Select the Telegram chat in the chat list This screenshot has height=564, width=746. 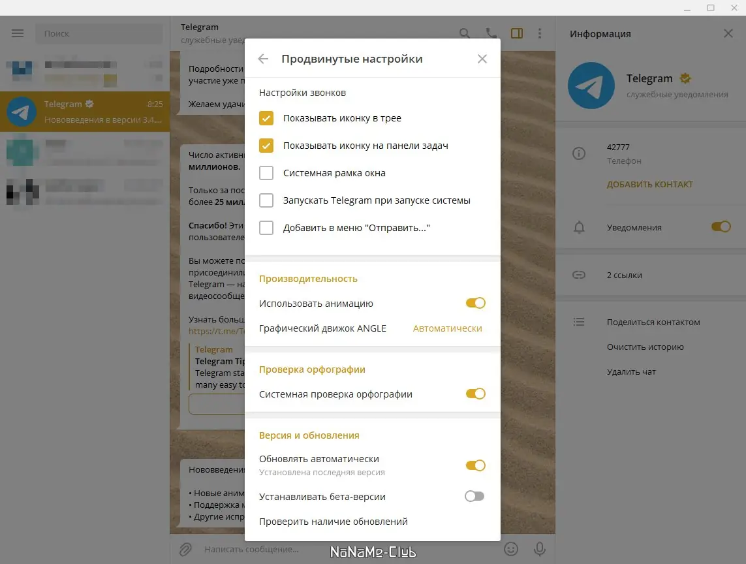coord(85,112)
